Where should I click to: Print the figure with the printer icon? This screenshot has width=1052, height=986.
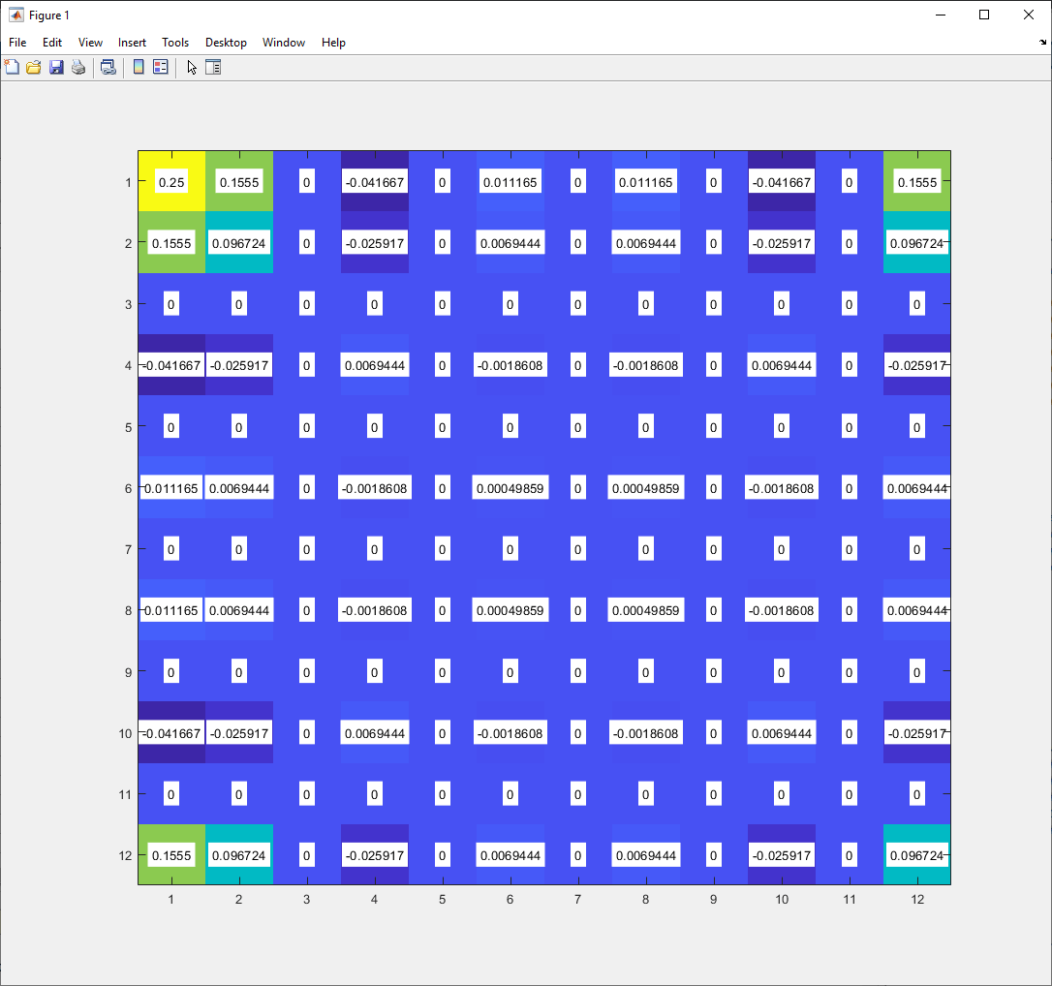[x=78, y=67]
